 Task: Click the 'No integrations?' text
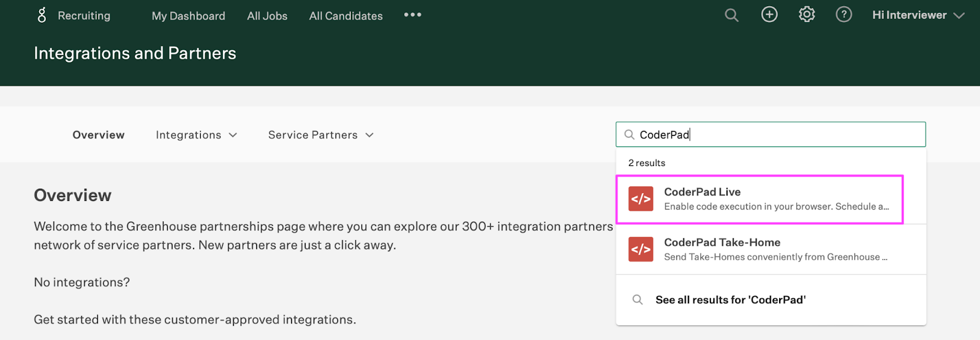(x=82, y=282)
